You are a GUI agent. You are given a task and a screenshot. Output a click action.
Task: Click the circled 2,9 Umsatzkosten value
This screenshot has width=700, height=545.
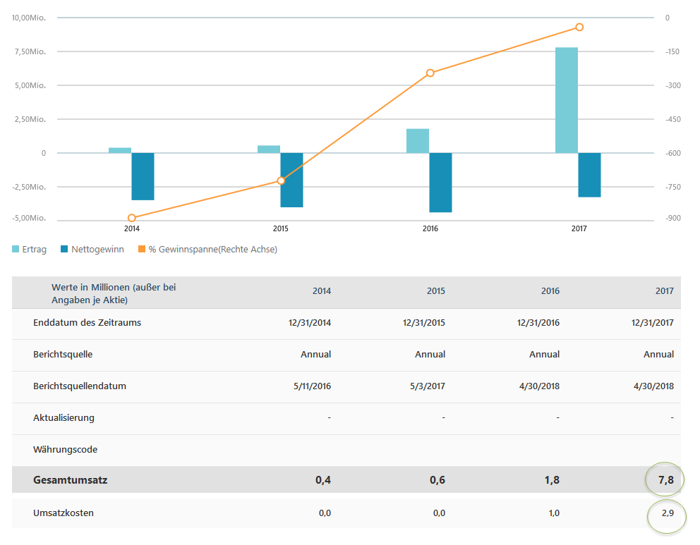tap(667, 513)
